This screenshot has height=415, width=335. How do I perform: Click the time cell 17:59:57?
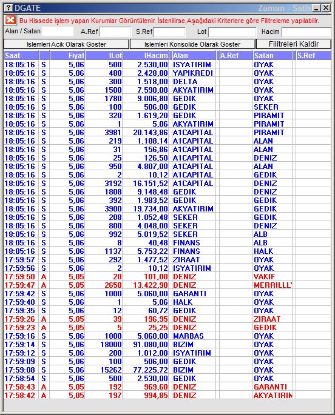click(x=20, y=259)
